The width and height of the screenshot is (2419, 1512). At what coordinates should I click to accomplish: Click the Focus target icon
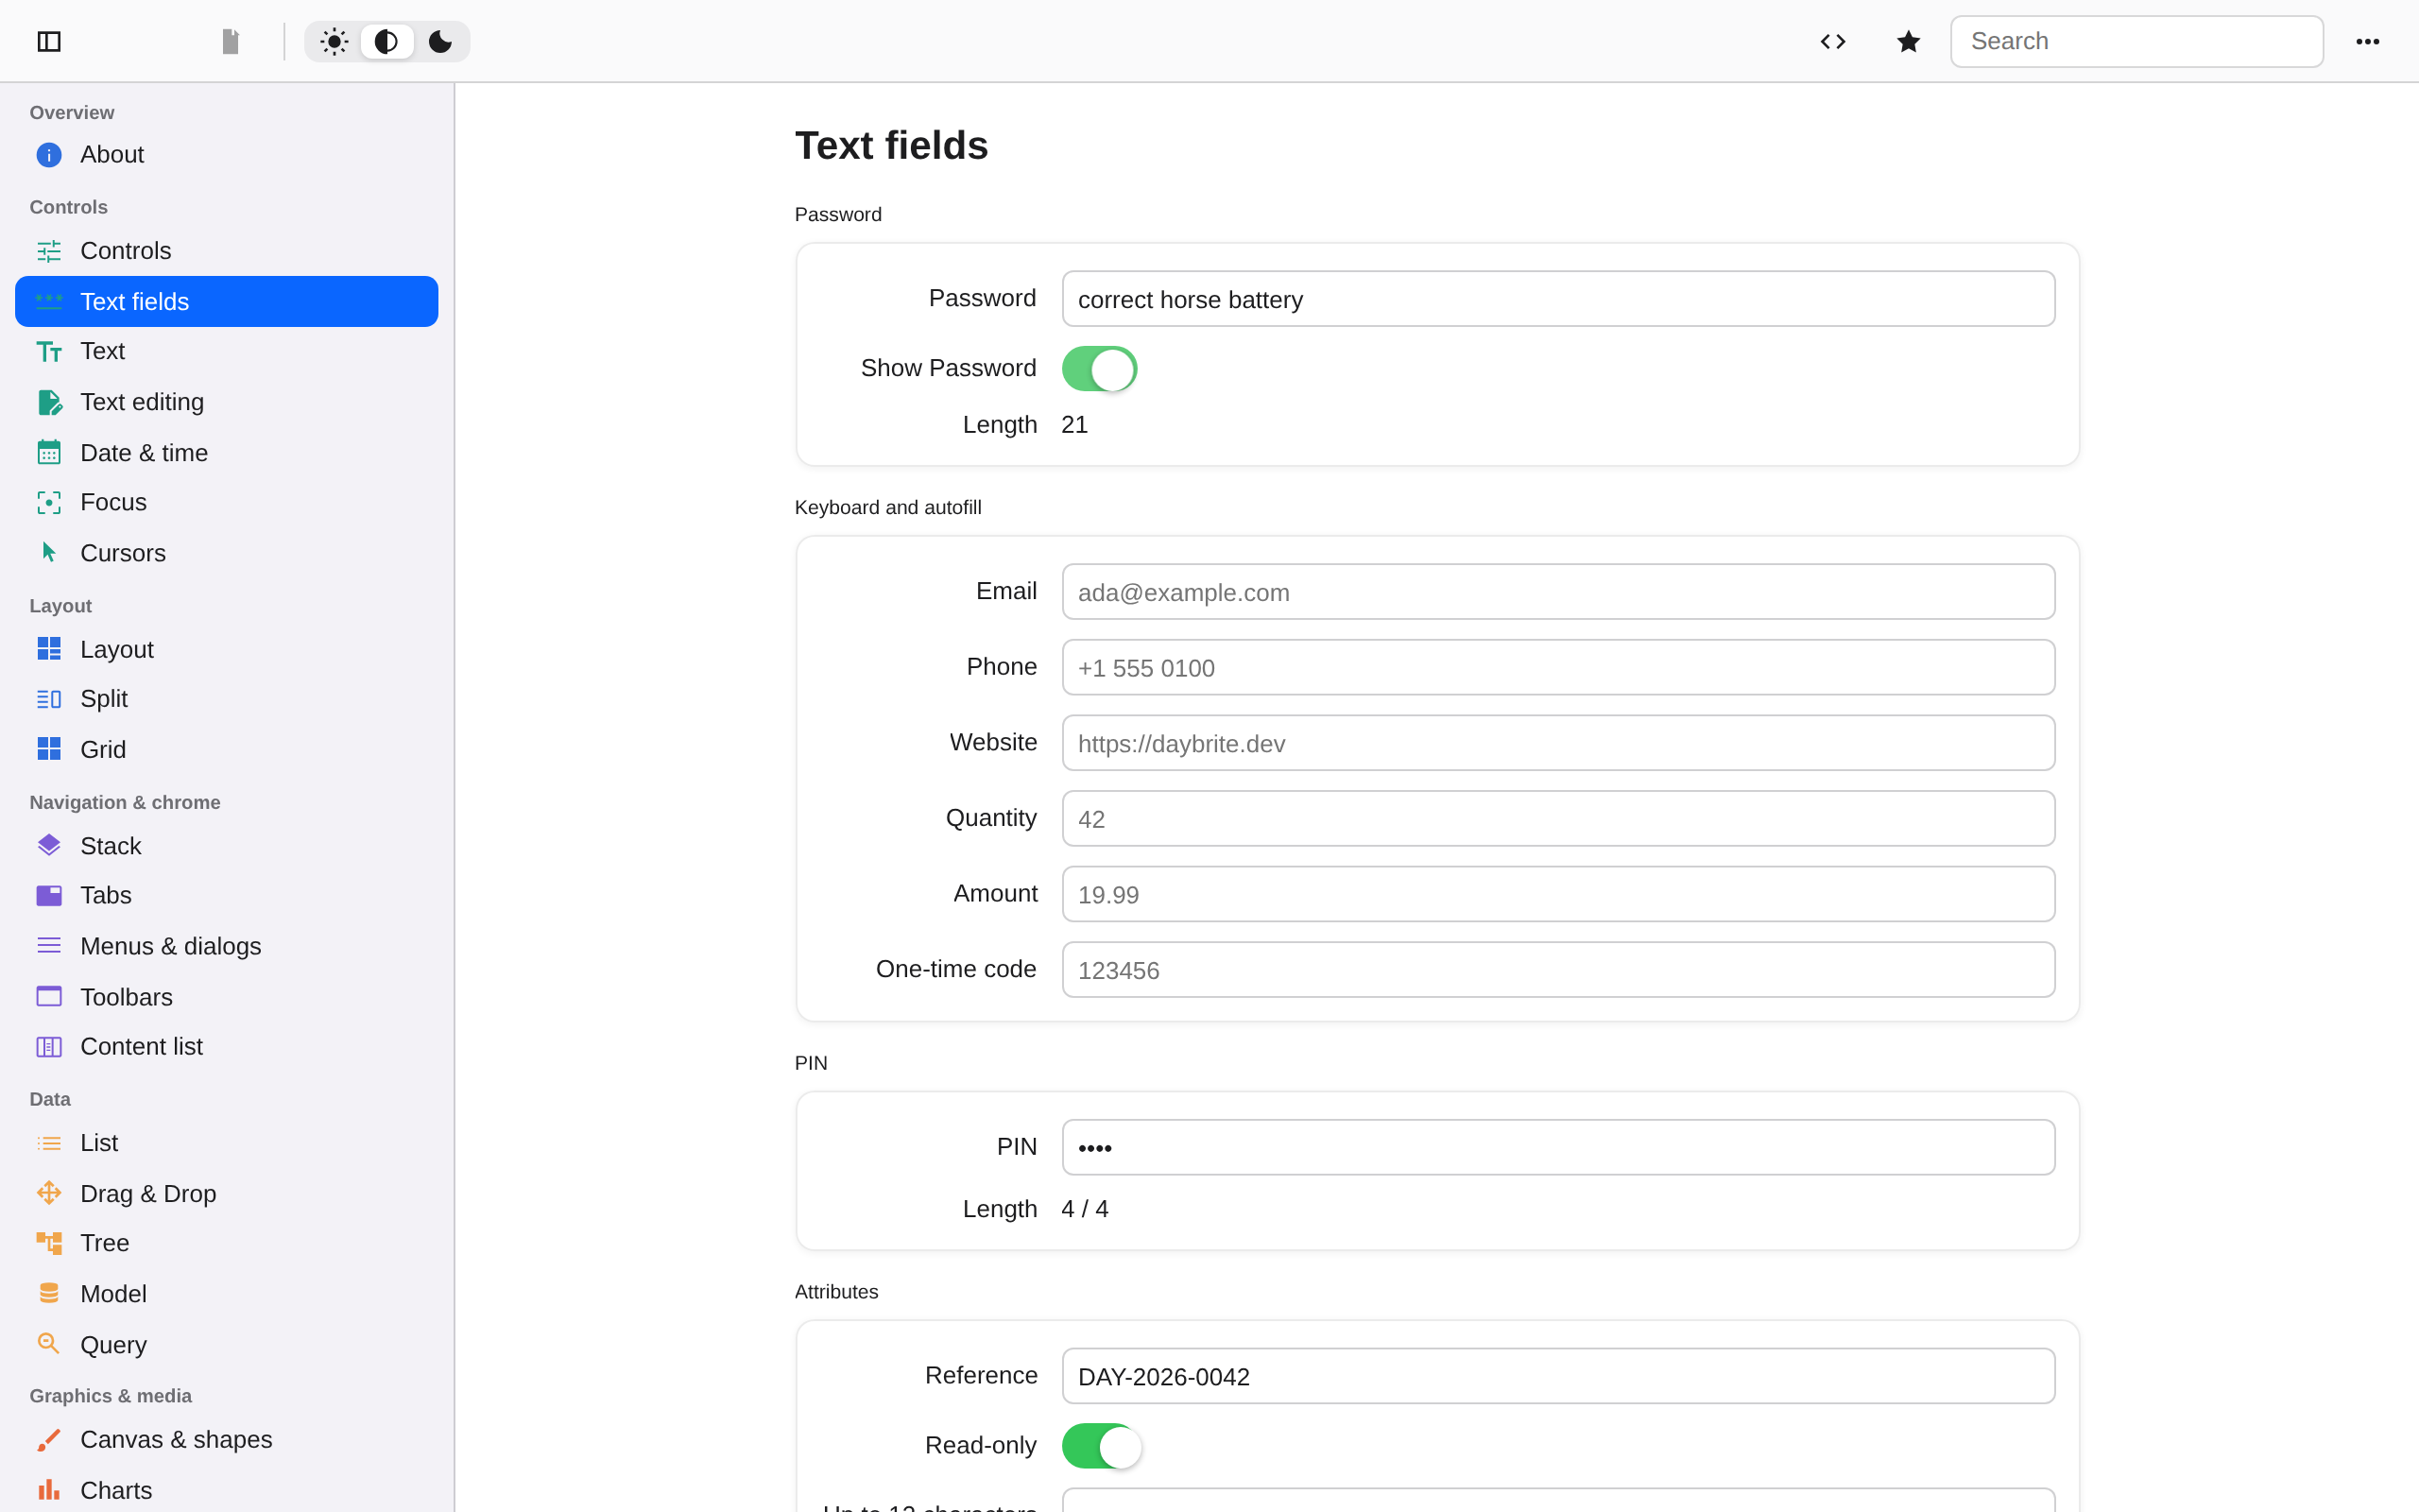tap(49, 502)
